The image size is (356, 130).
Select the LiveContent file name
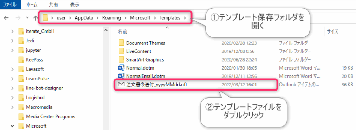point(138,51)
